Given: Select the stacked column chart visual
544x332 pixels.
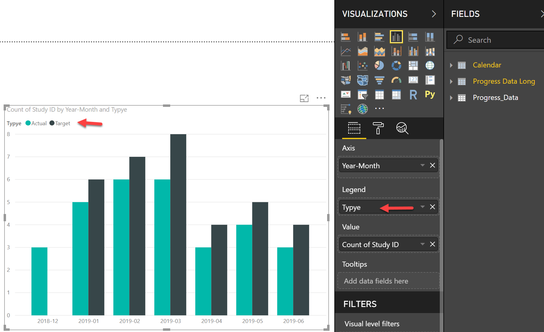Looking at the screenshot, I should click(x=362, y=37).
